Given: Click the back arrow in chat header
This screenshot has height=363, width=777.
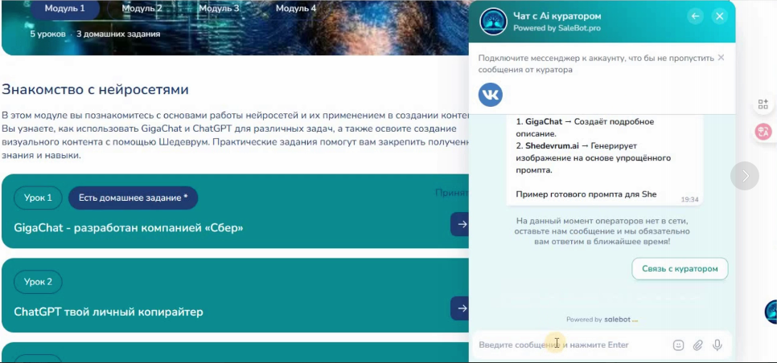Looking at the screenshot, I should (x=695, y=16).
